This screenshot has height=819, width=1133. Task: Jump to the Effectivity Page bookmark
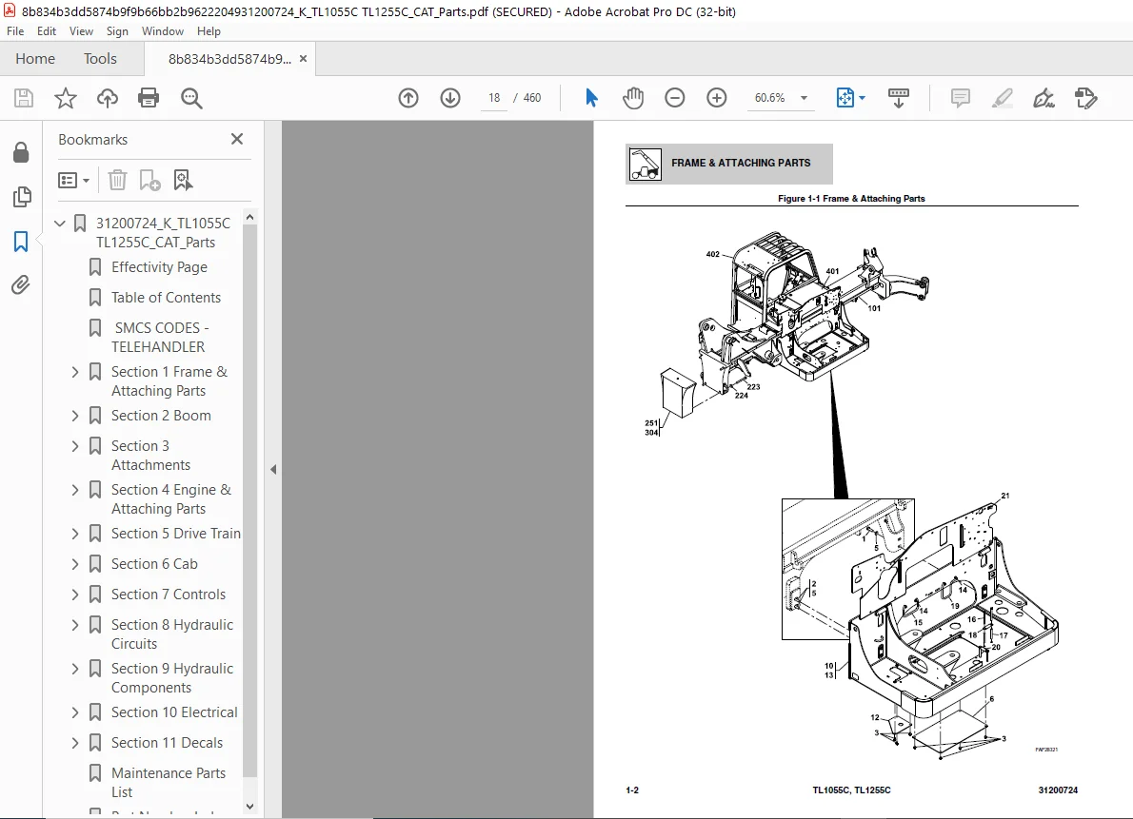click(159, 267)
